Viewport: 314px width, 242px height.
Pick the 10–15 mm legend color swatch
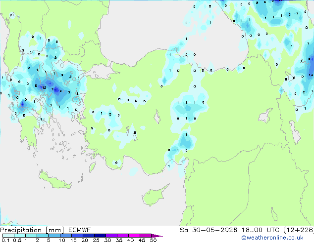(65, 236)
